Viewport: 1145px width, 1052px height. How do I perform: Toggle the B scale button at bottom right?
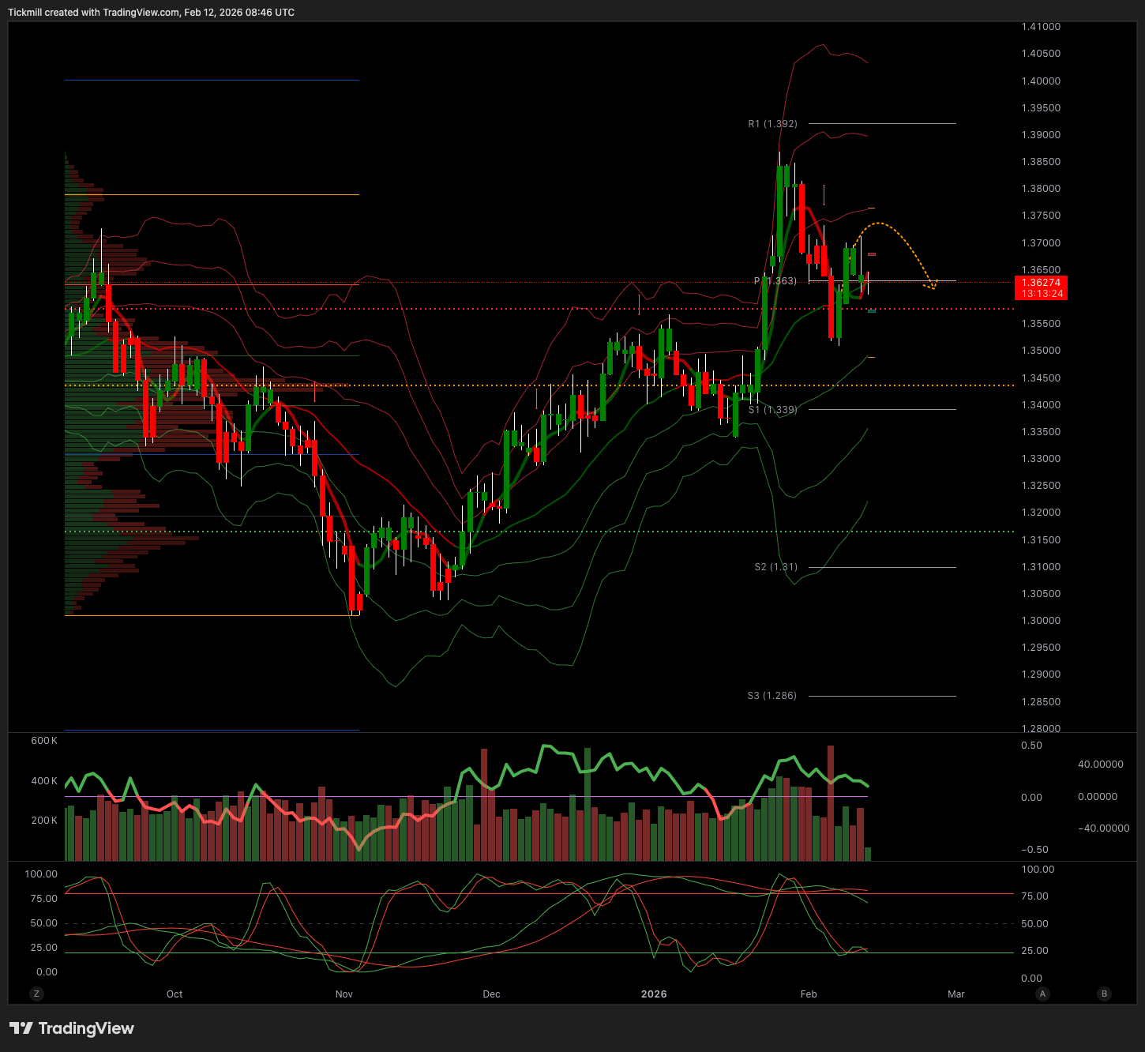tap(1104, 994)
